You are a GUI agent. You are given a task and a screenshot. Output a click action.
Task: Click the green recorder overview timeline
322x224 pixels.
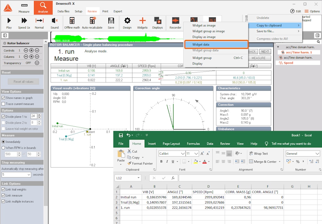point(117,38)
